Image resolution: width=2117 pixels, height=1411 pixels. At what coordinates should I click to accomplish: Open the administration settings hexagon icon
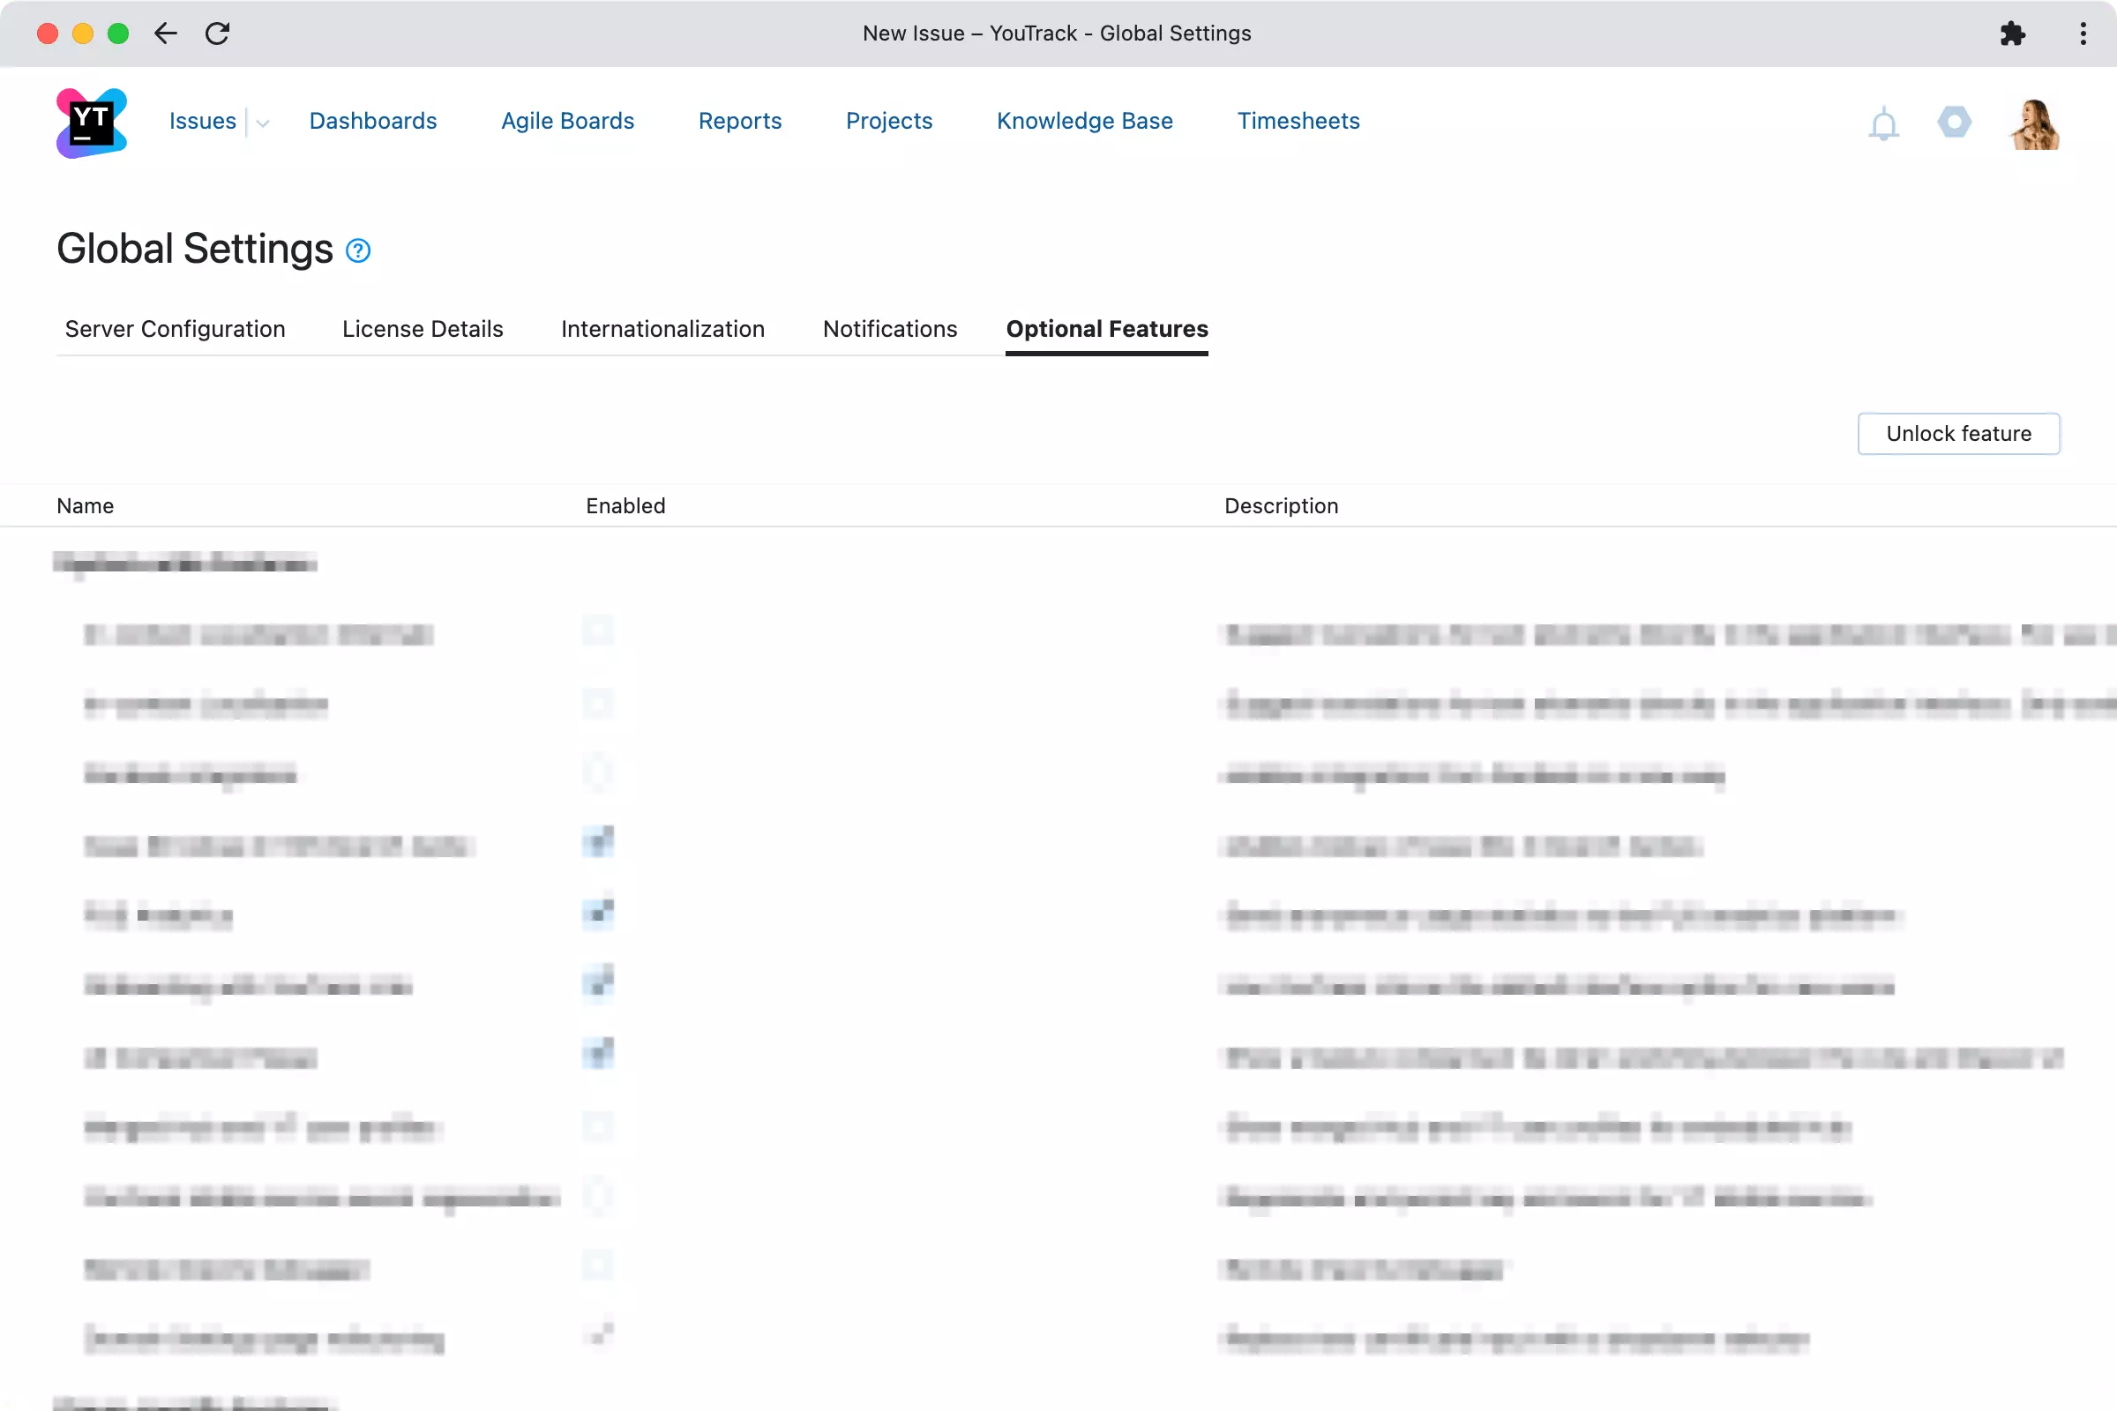point(1954,122)
